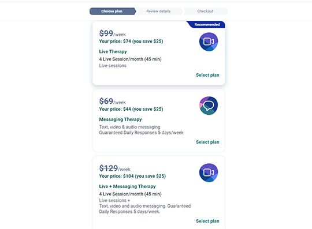Go to the Choose plan step
Viewport: 312px width, 229px height.
pos(112,11)
